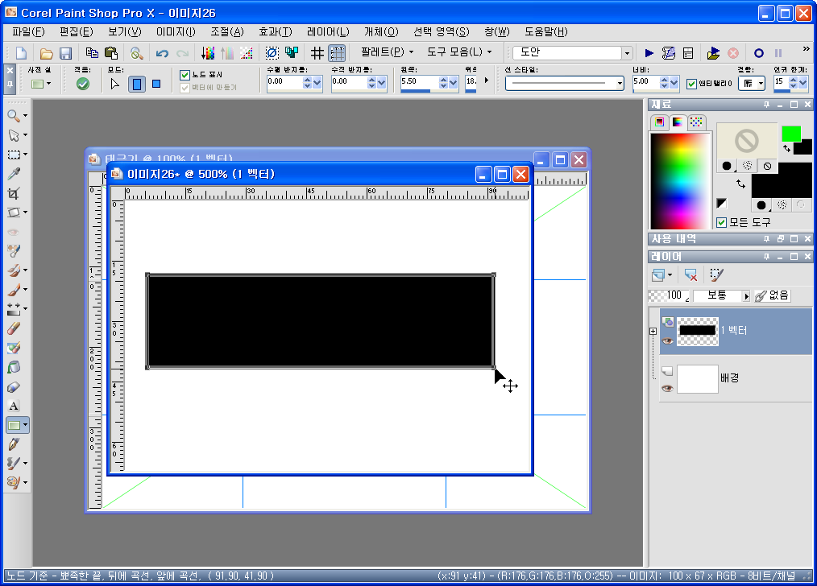Start script recording with circle icon
Screen dimensions: 817x586
point(759,53)
